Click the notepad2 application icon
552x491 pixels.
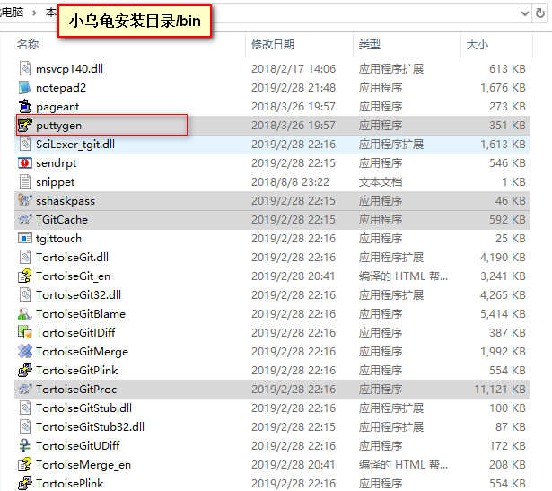coord(24,87)
